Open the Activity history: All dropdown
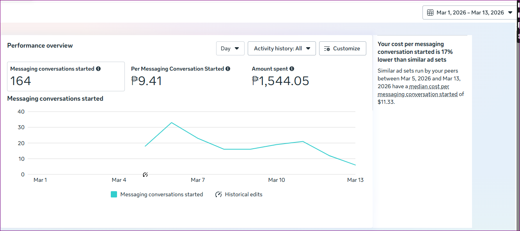The image size is (520, 231). [x=282, y=48]
